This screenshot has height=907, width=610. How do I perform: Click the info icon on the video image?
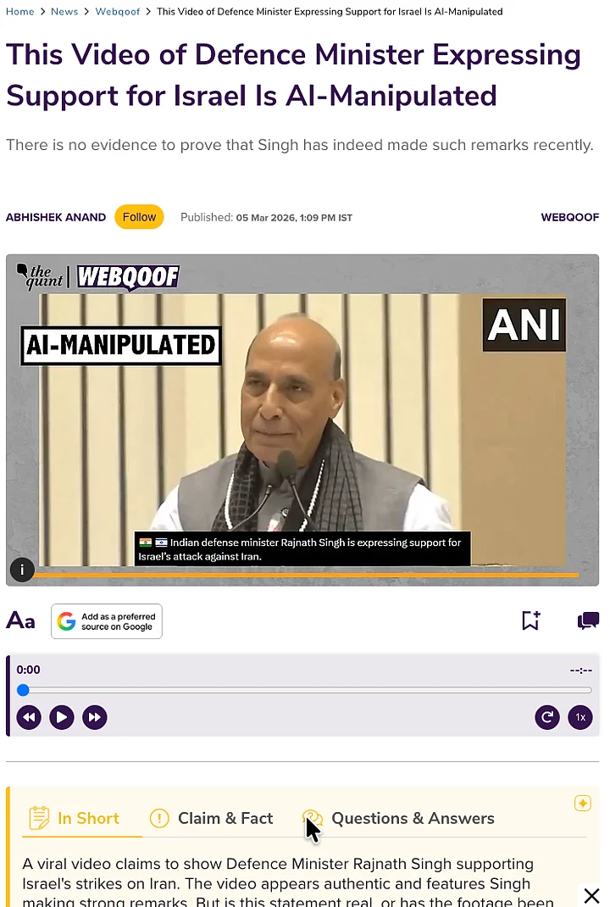coord(22,570)
